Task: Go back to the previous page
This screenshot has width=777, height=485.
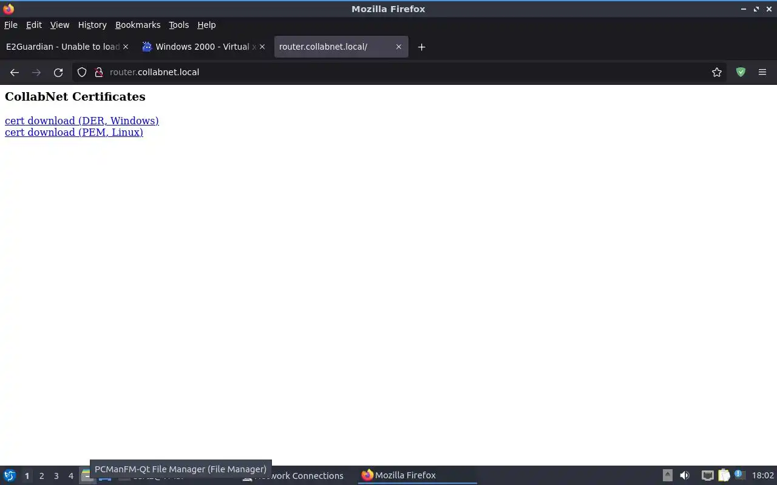Action: [x=15, y=72]
